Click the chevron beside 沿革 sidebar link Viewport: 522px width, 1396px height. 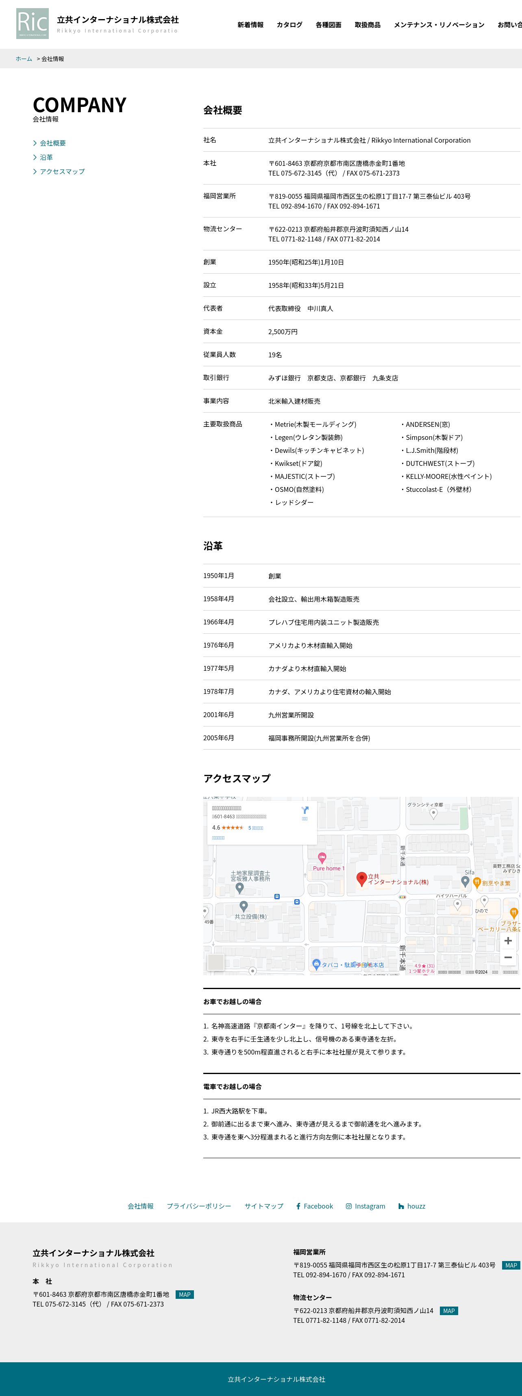[x=35, y=157]
